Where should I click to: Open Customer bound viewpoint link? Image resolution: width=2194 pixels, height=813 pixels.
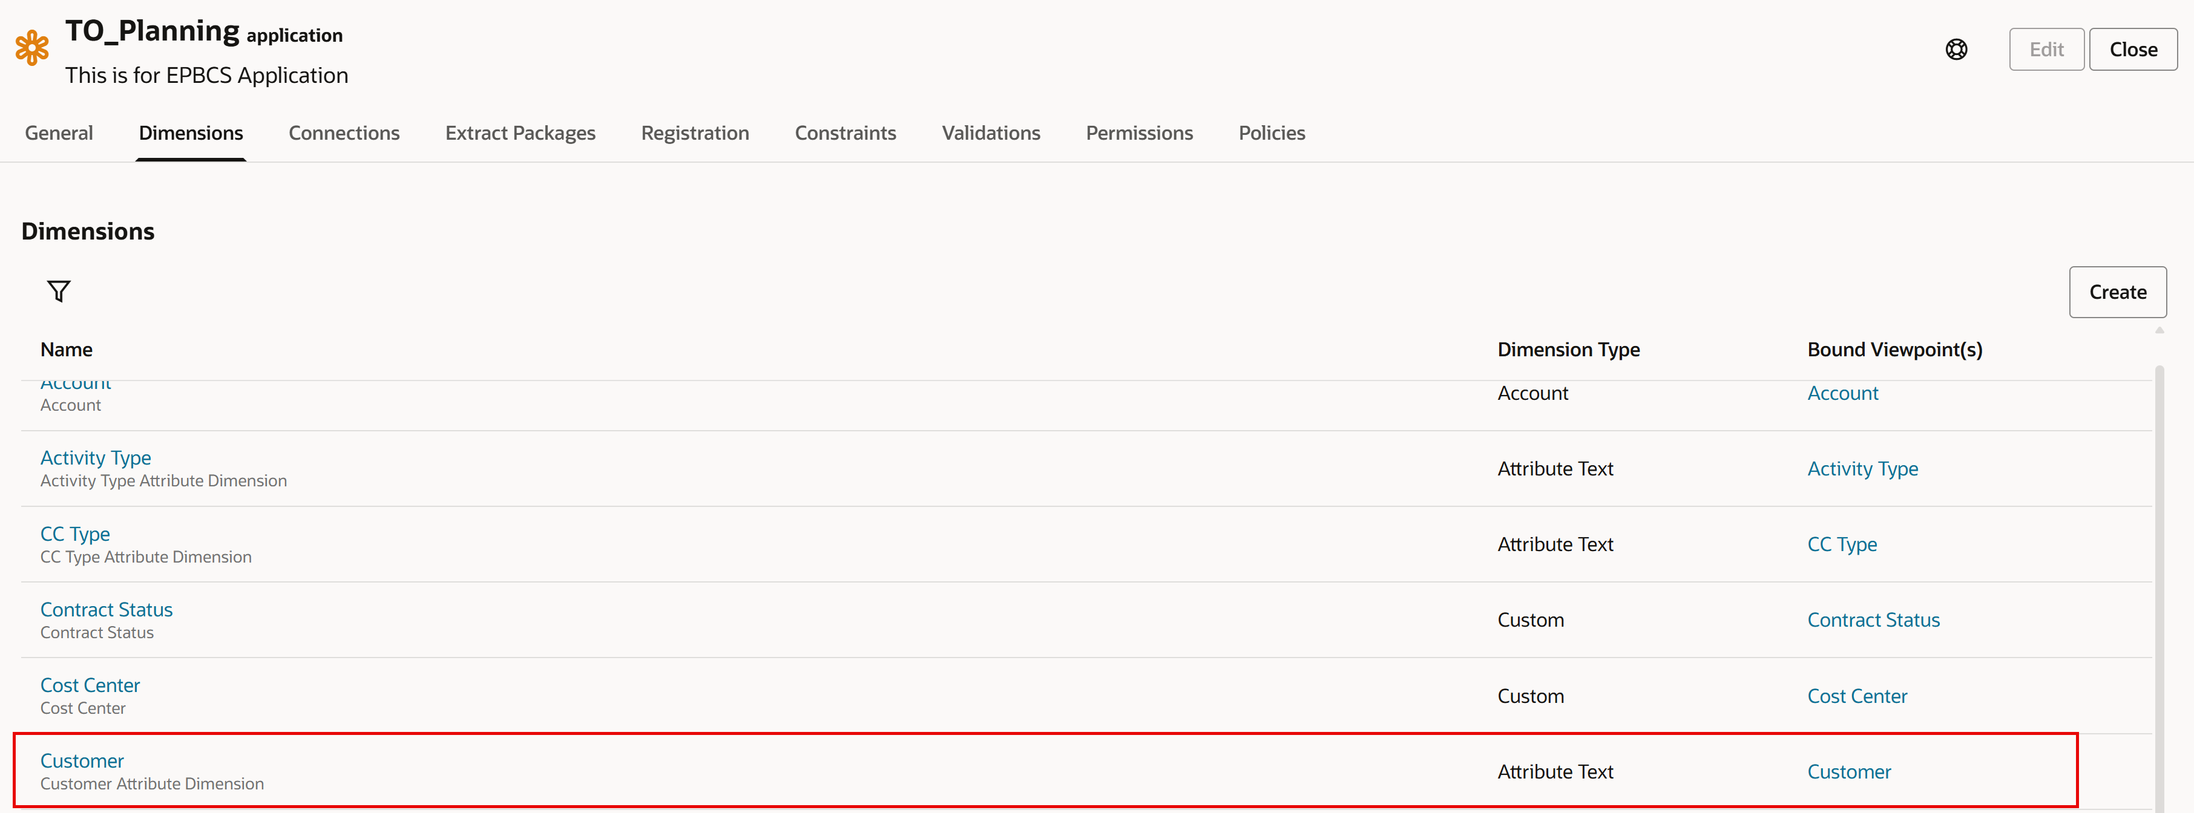coord(1849,772)
